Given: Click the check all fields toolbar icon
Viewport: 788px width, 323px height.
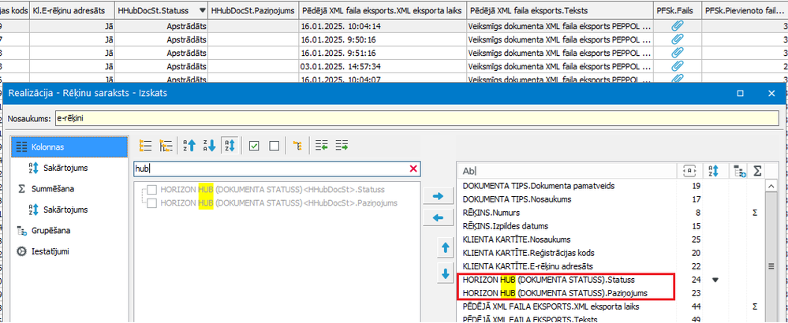Looking at the screenshot, I should click(x=254, y=146).
